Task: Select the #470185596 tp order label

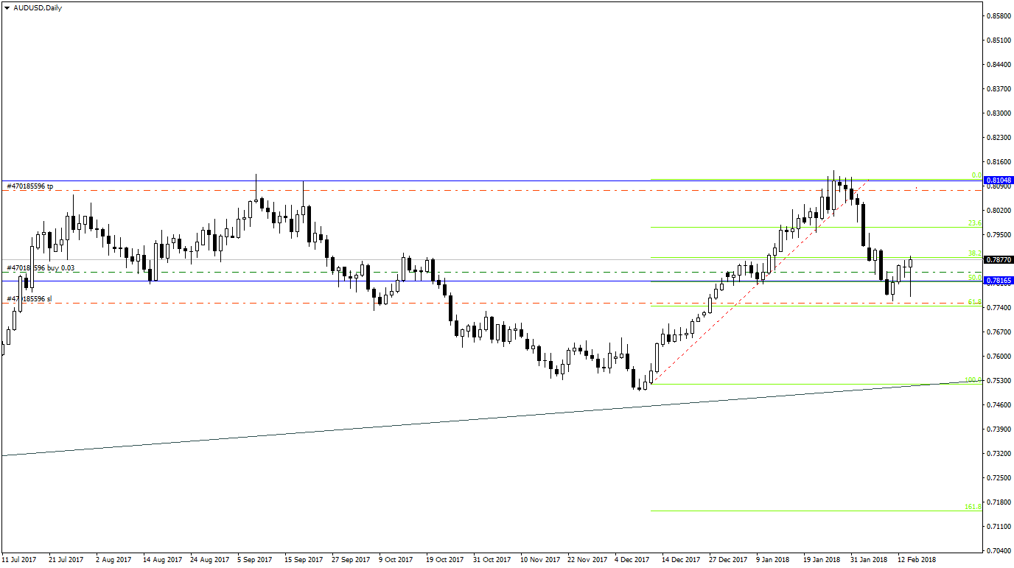Action: click(x=29, y=186)
